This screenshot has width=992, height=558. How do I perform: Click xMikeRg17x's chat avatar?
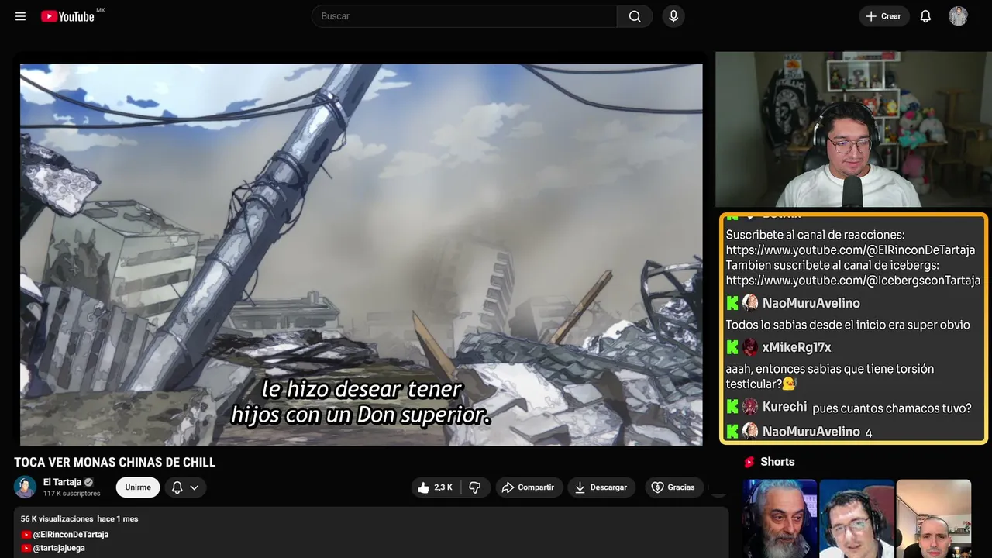coord(750,347)
